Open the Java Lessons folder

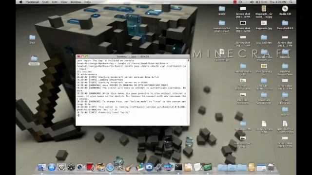(264, 39)
